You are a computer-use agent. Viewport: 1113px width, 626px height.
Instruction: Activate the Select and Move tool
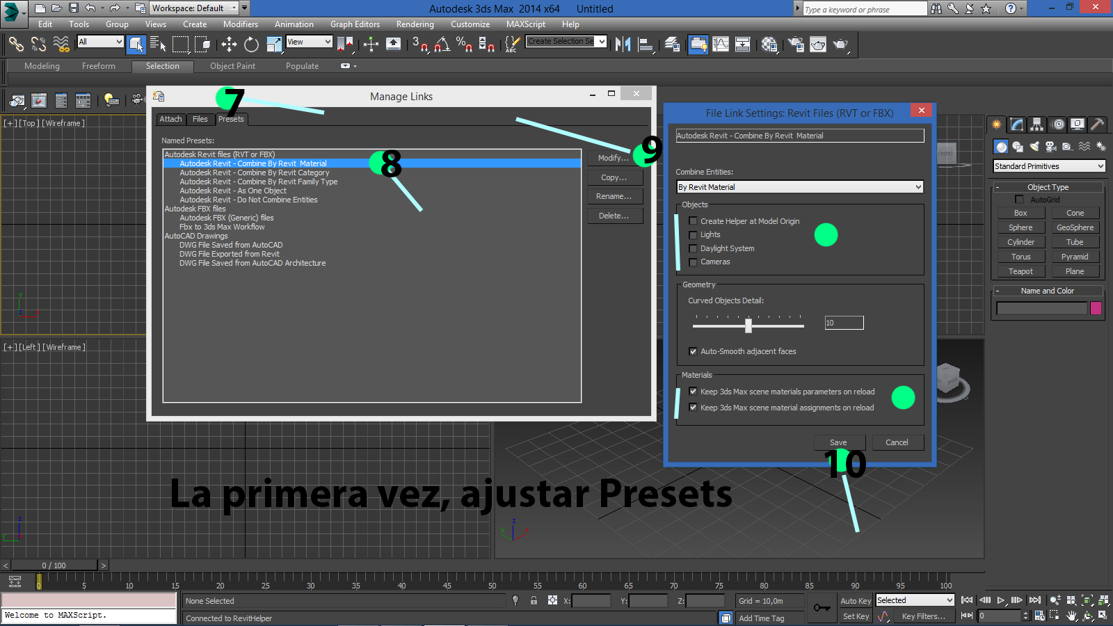229,45
